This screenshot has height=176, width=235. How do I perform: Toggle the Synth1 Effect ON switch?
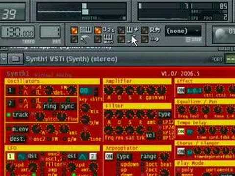[181, 90]
